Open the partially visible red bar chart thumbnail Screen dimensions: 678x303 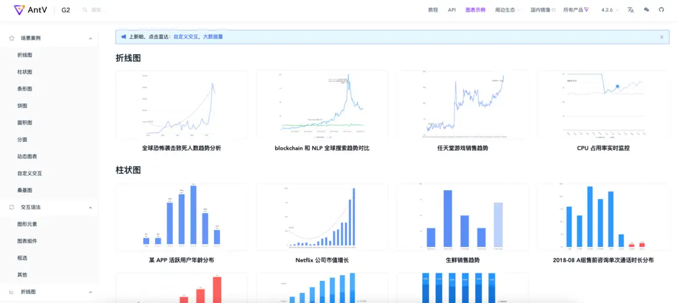[182, 288]
